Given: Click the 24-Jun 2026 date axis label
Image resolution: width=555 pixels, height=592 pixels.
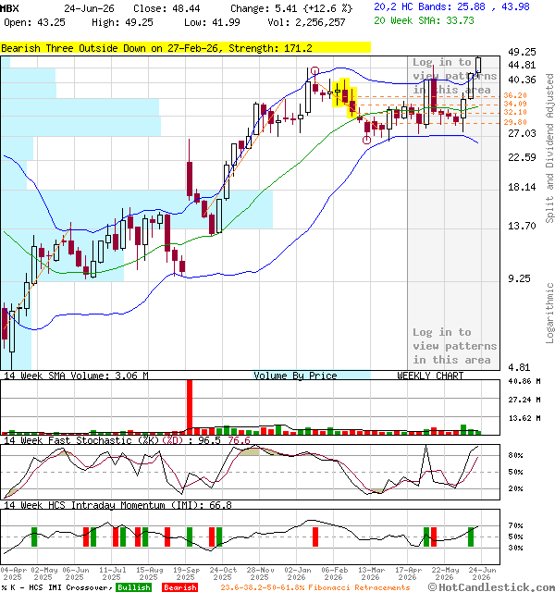Looking at the screenshot, I should click(482, 573).
